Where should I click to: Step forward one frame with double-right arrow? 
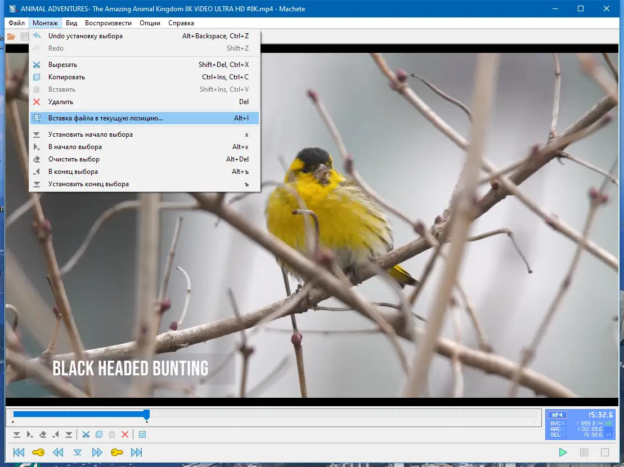(97, 452)
